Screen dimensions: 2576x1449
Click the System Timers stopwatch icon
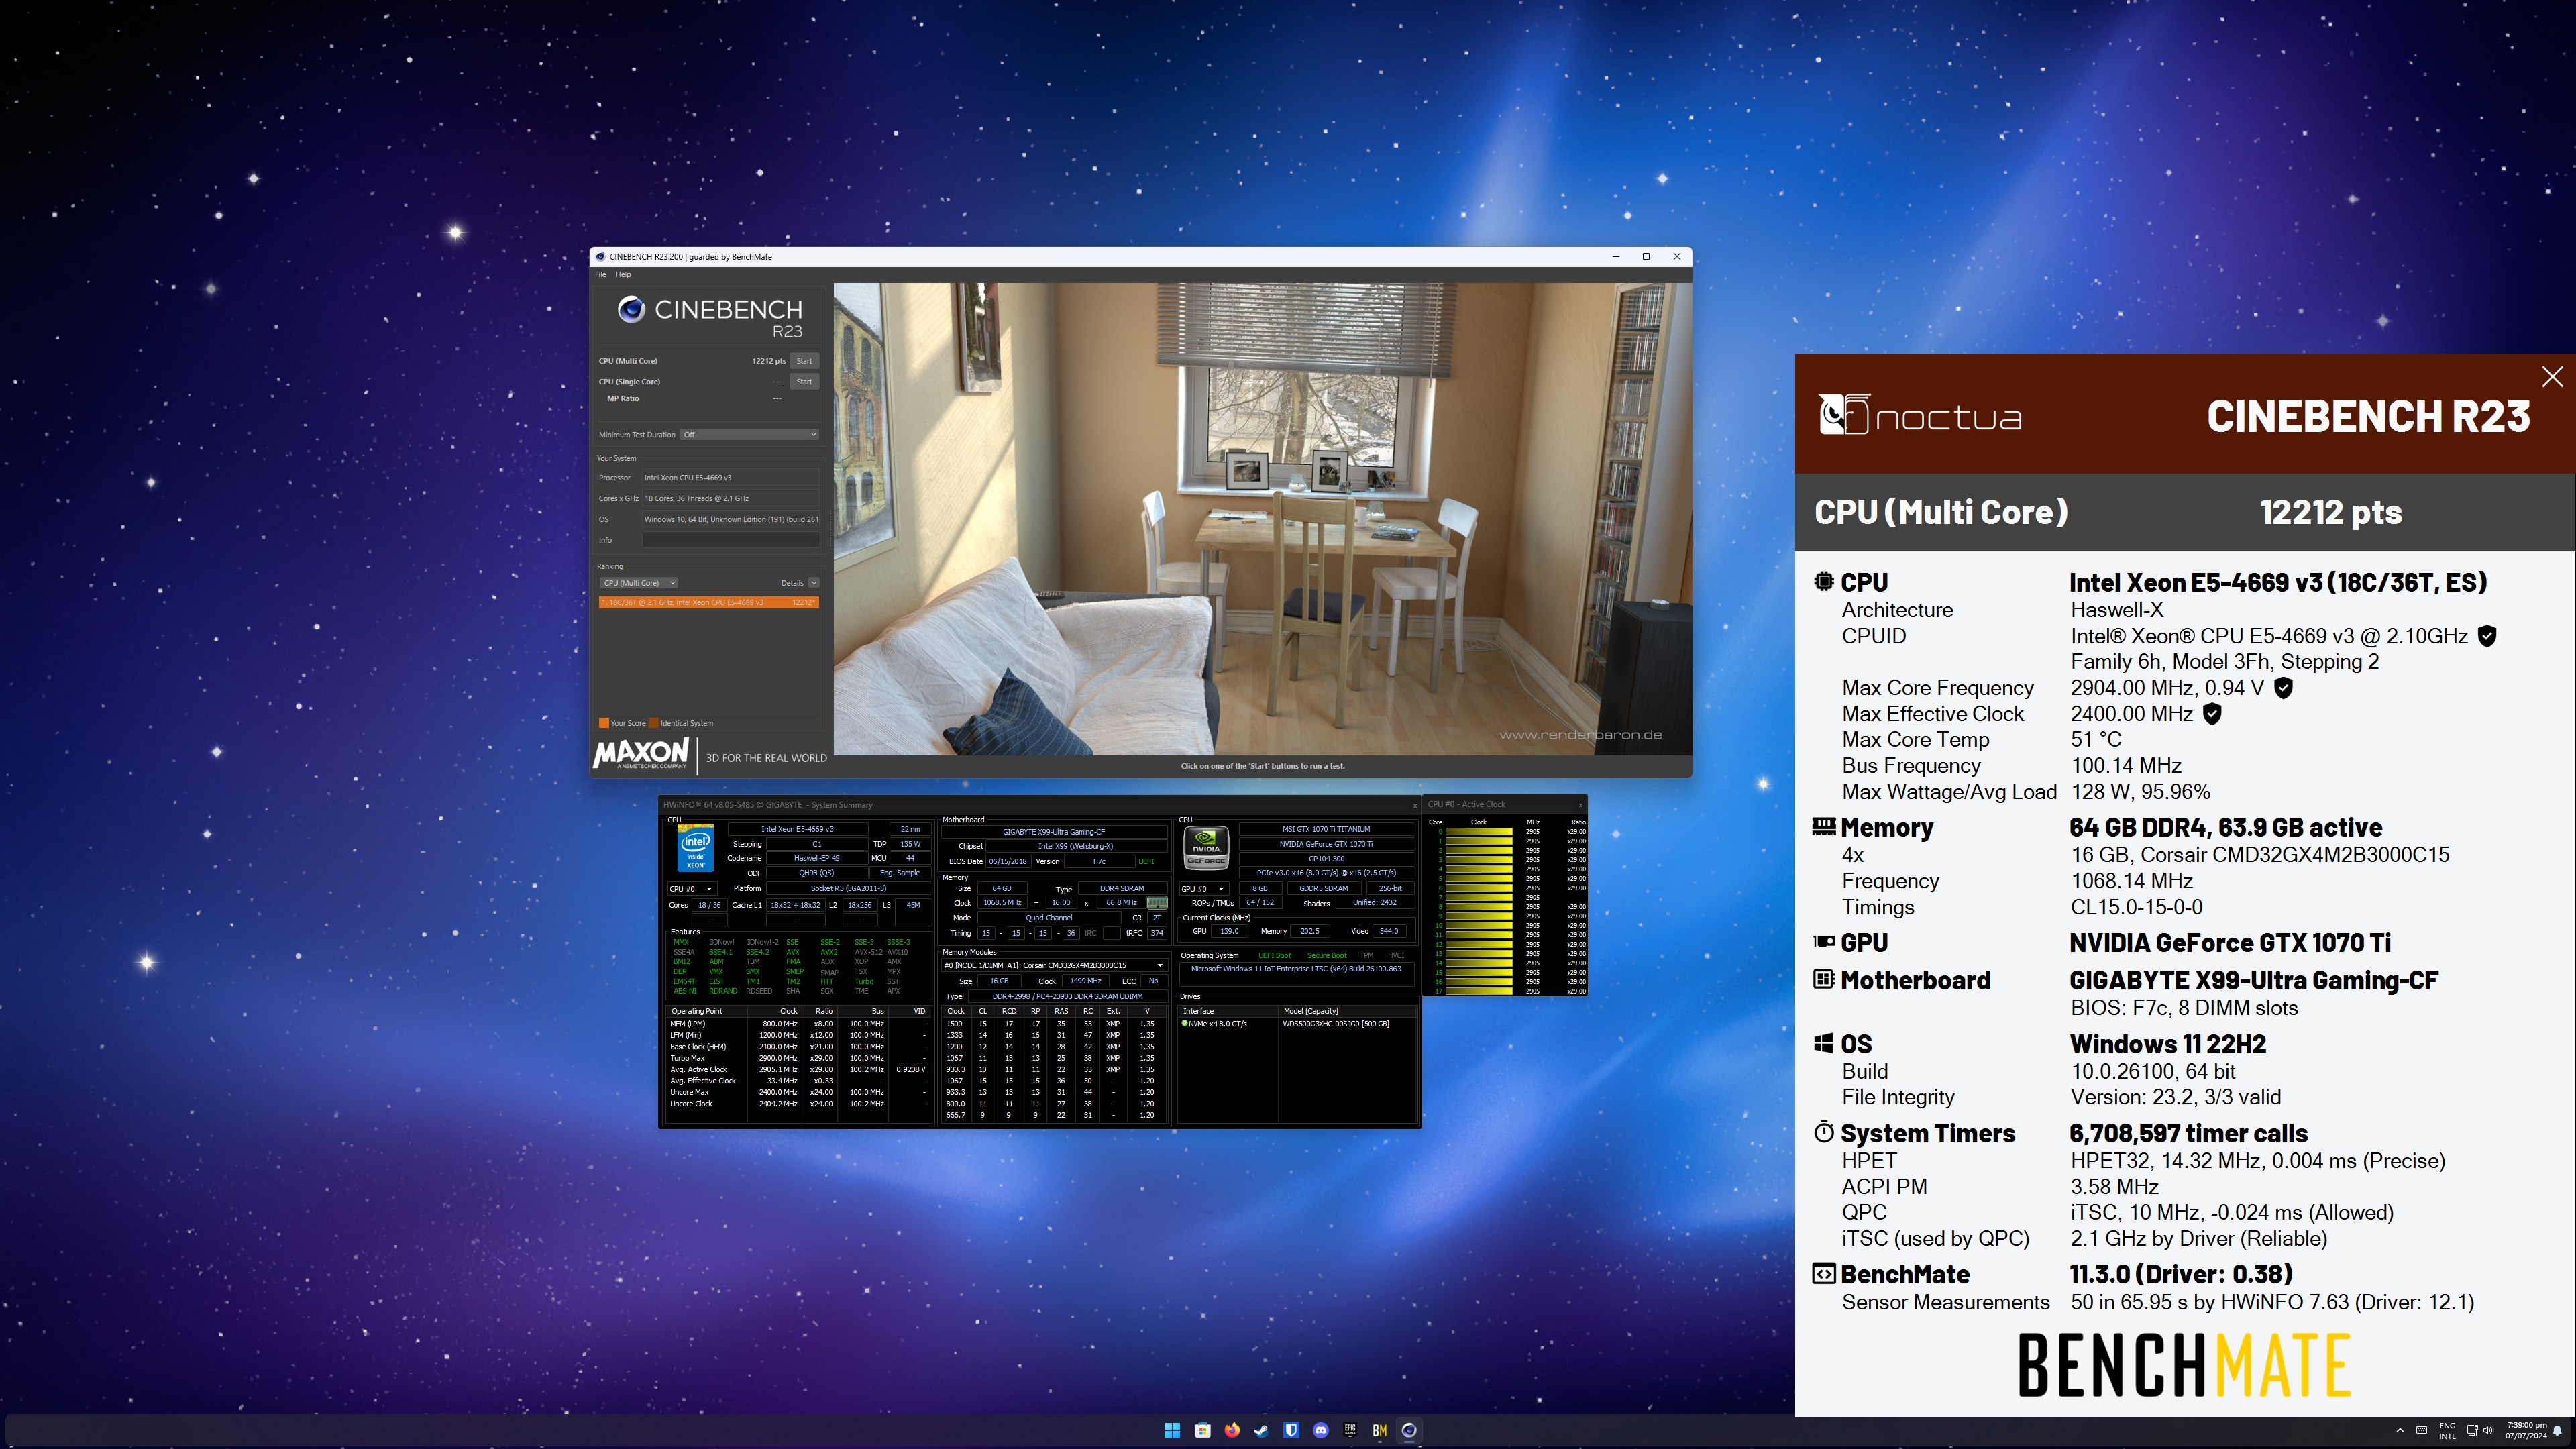1824,1132
